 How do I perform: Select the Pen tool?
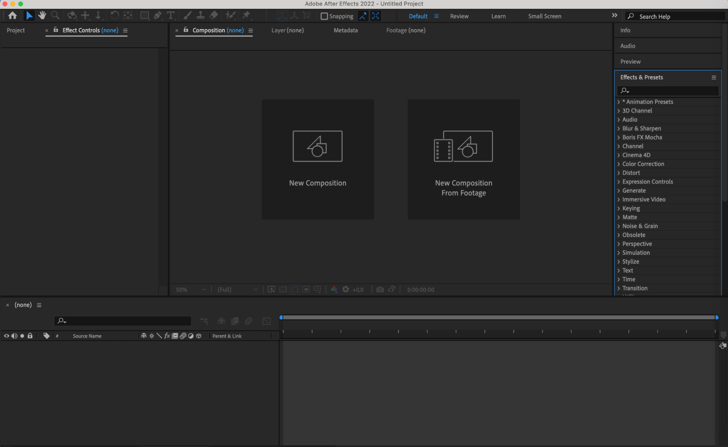tap(157, 15)
